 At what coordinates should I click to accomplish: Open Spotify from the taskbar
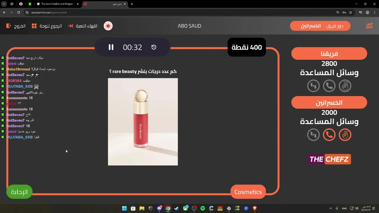click(x=203, y=208)
